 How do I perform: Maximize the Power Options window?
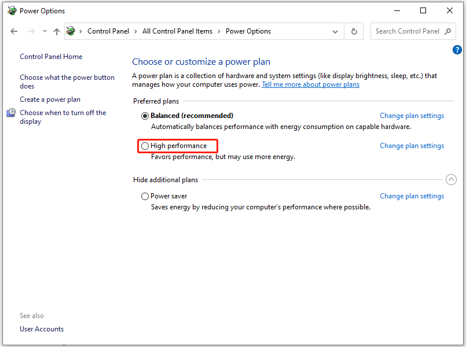423,10
